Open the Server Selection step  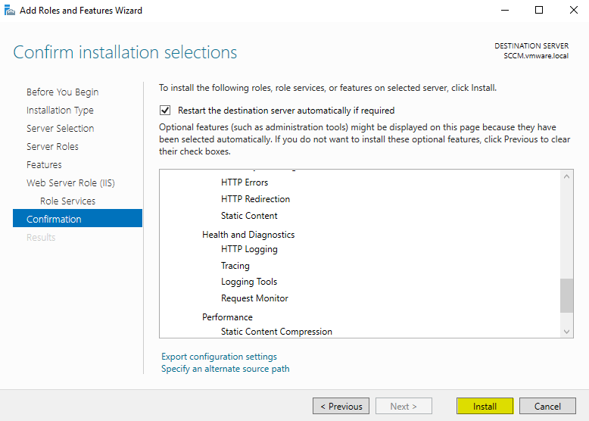tap(60, 128)
